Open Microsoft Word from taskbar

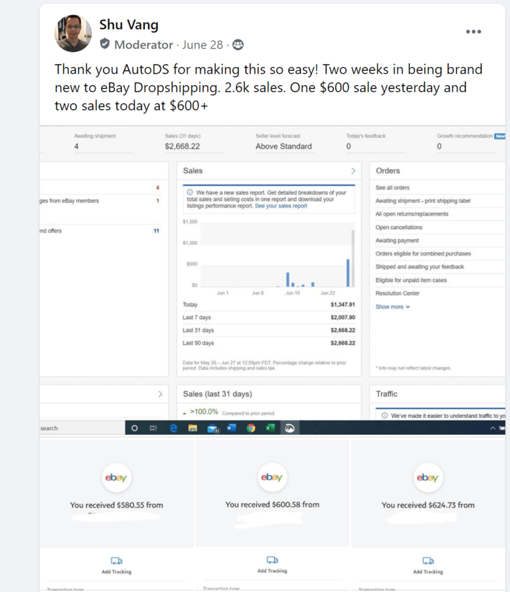pos(231,428)
